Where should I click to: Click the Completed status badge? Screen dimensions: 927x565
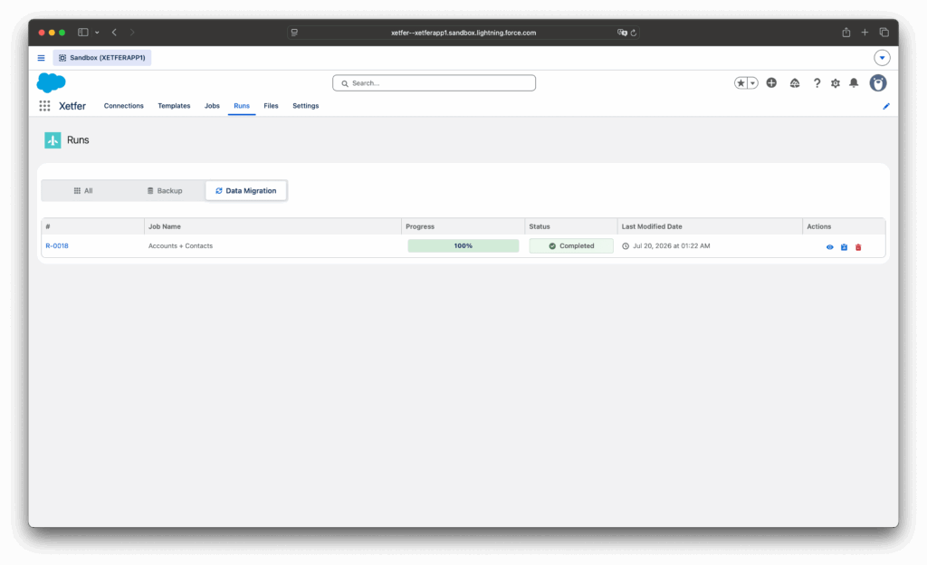571,246
